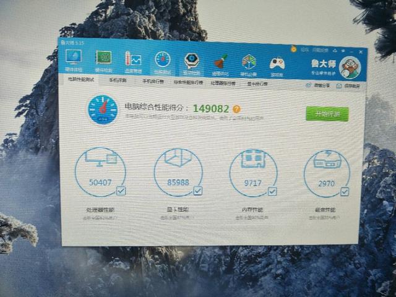Open the 论坛 forum link in title bar

[x=304, y=49]
